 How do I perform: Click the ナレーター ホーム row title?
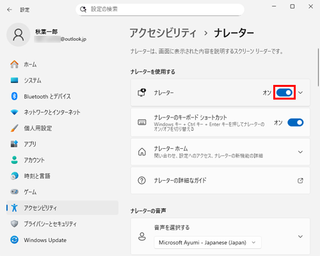(171, 148)
